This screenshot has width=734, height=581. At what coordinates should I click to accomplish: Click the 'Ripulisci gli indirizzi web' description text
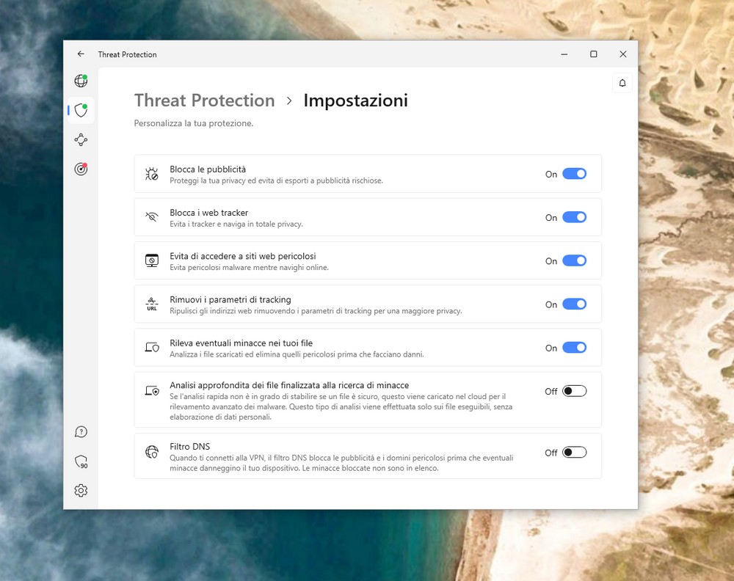click(316, 311)
